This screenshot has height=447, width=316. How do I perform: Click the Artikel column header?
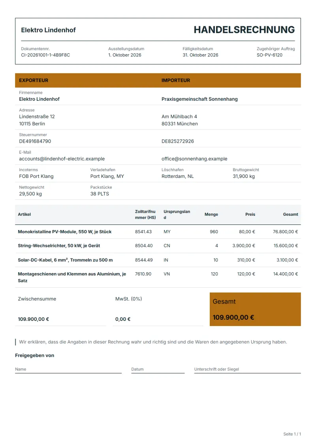pyautogui.click(x=24, y=214)
